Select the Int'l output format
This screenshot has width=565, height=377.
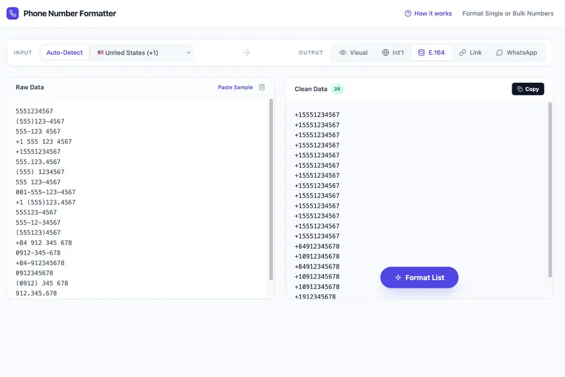(x=393, y=53)
